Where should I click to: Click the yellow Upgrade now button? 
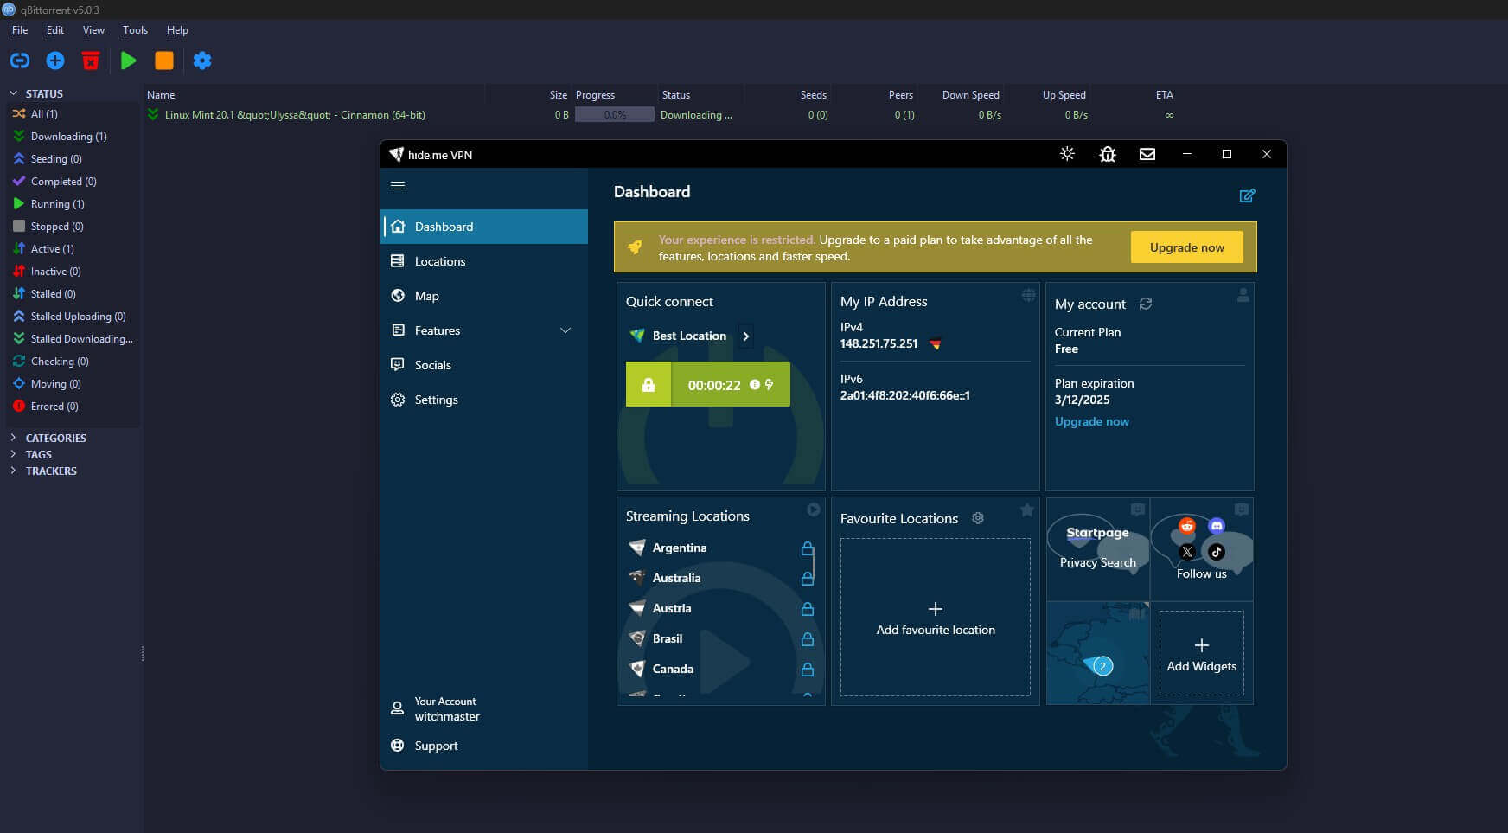pyautogui.click(x=1186, y=247)
